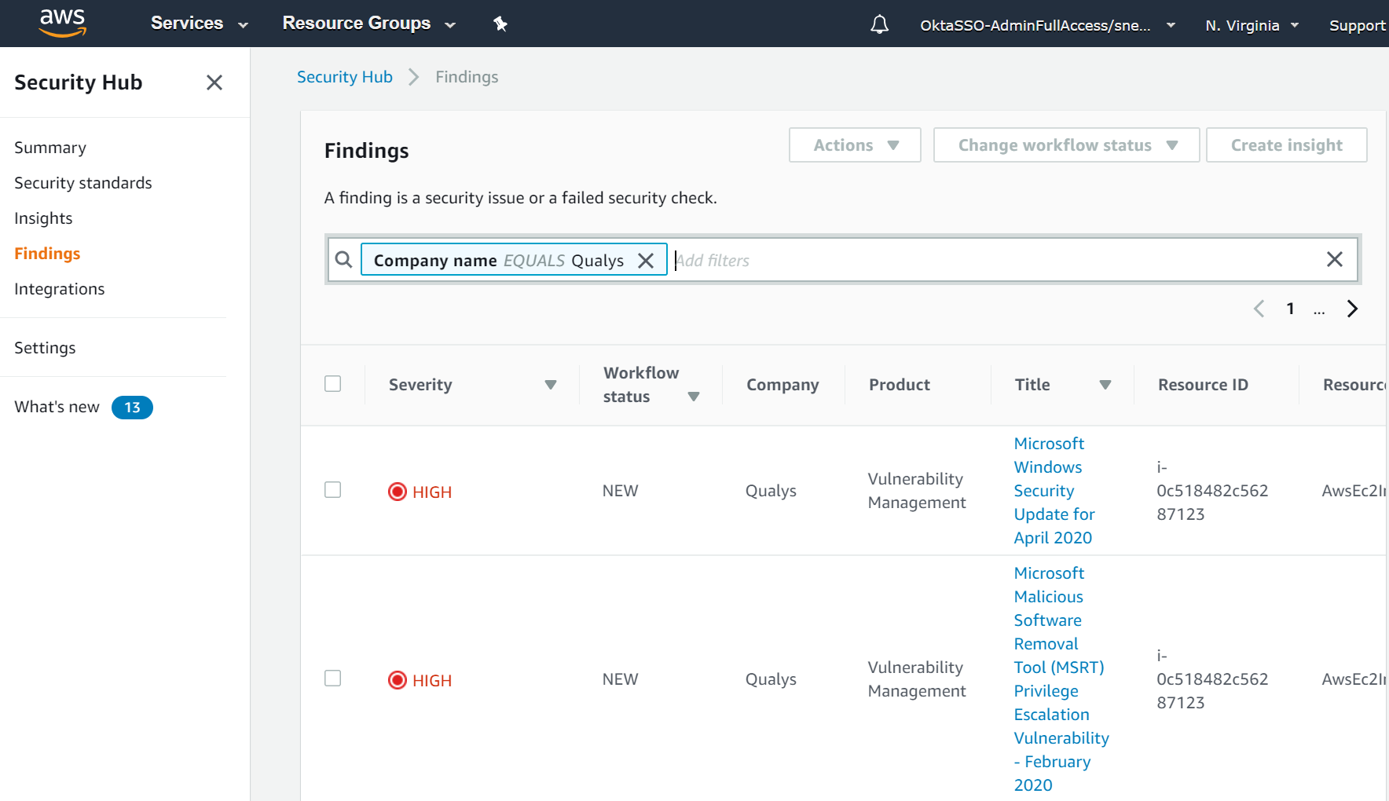Click the Add filters input field
1389x801 pixels.
click(994, 260)
